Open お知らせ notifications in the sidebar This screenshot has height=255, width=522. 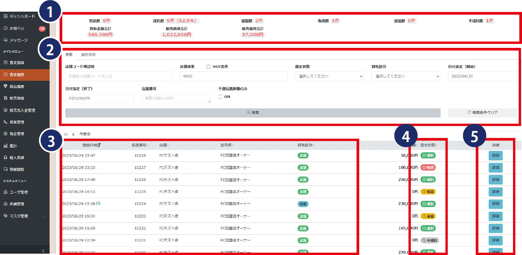click(x=17, y=28)
